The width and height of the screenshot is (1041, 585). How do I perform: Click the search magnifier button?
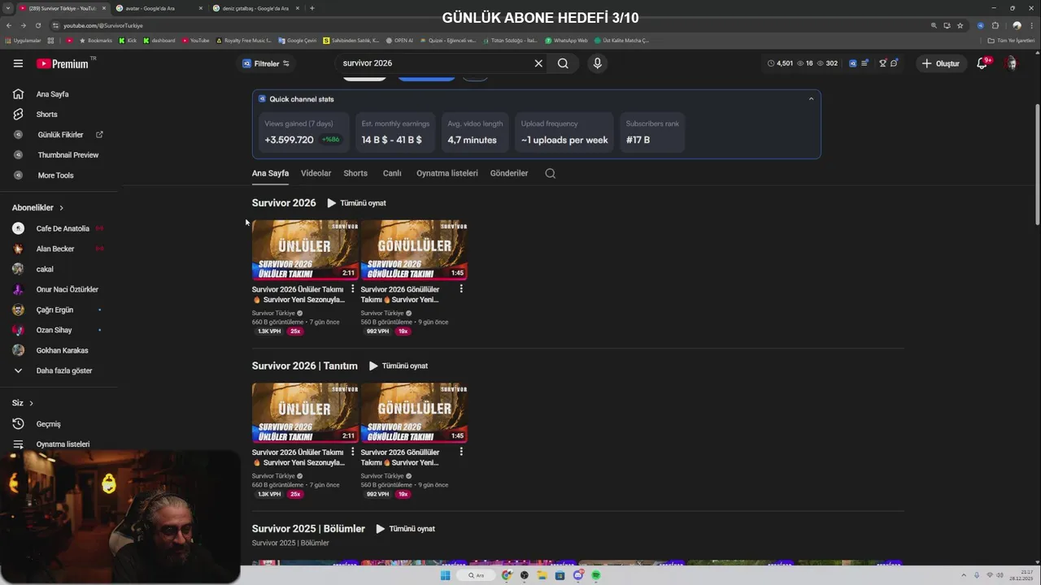click(x=563, y=63)
